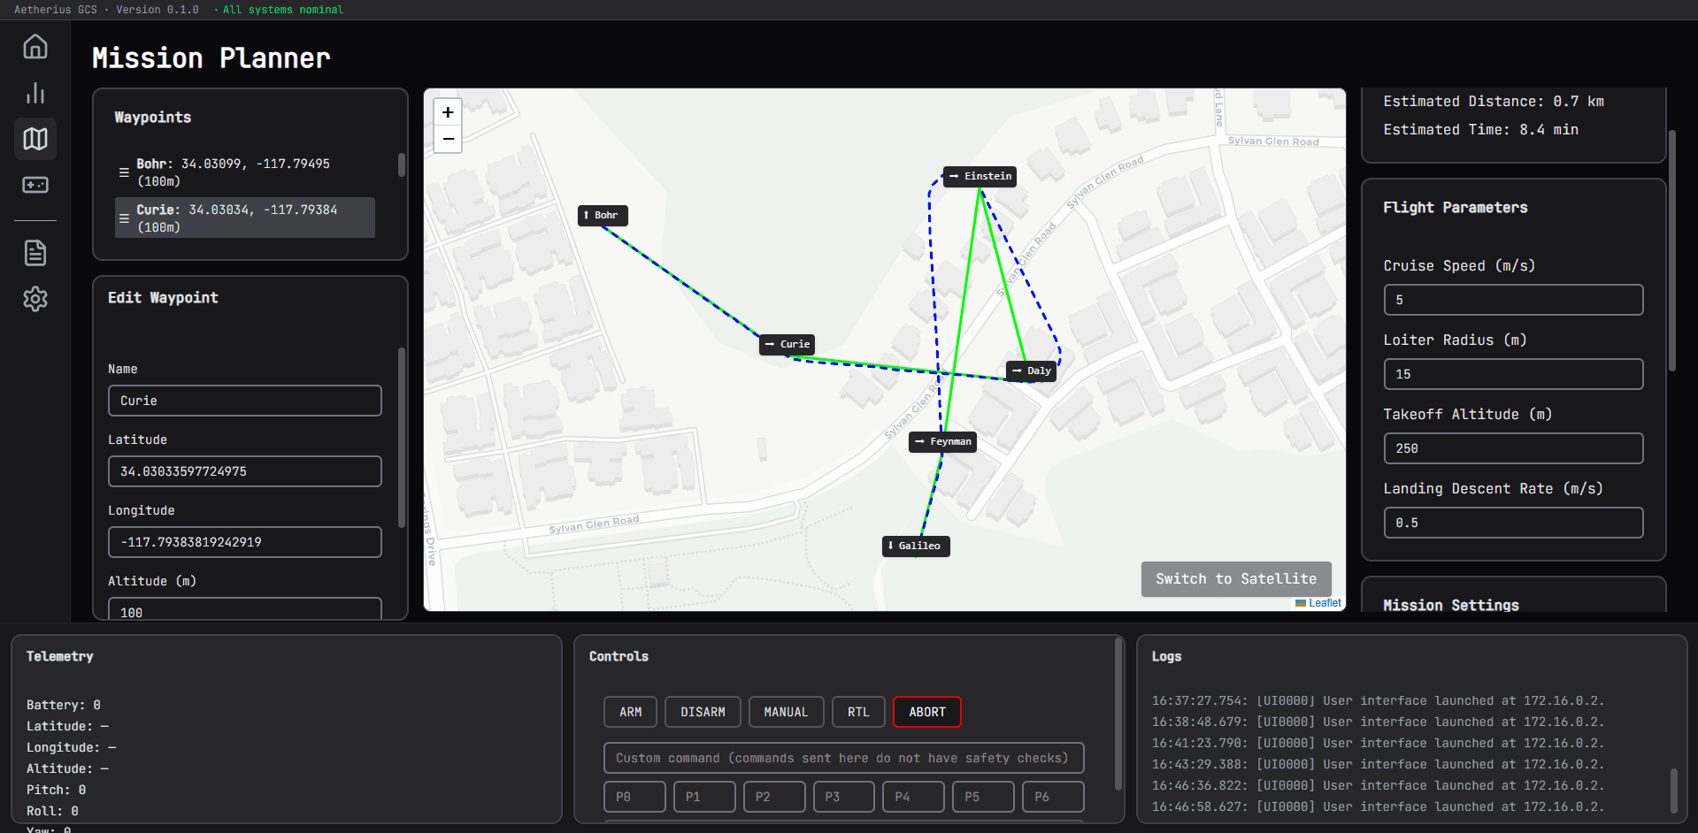This screenshot has width=1698, height=833.
Task: Open the gamepad controls icon in sidebar
Action: (35, 185)
